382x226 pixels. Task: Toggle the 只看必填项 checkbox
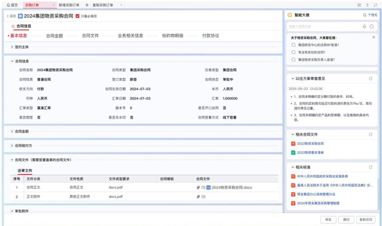pos(78,16)
